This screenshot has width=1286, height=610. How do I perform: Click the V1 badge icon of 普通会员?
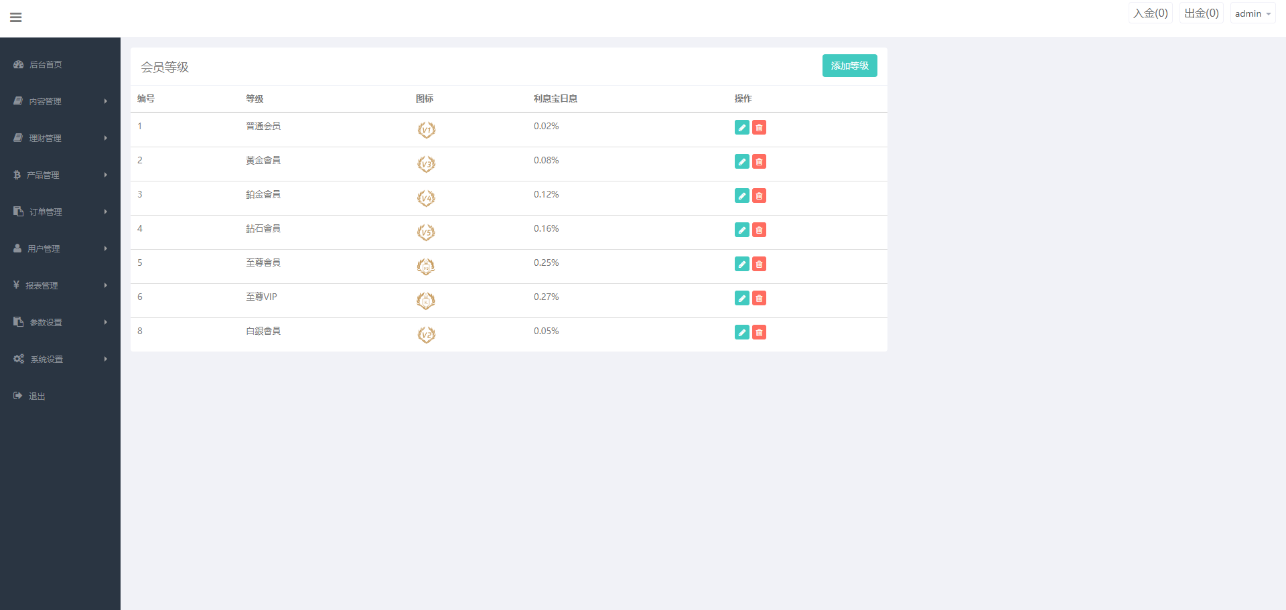(426, 130)
